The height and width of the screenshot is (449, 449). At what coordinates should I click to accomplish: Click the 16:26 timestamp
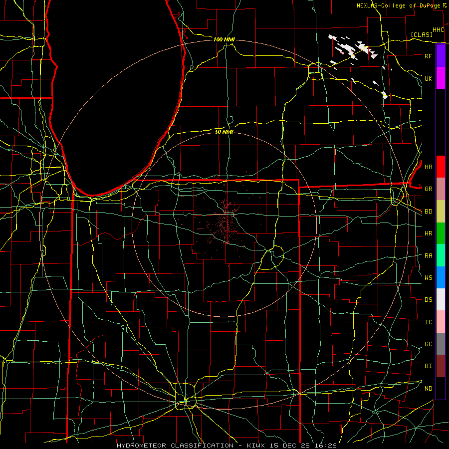point(326,446)
